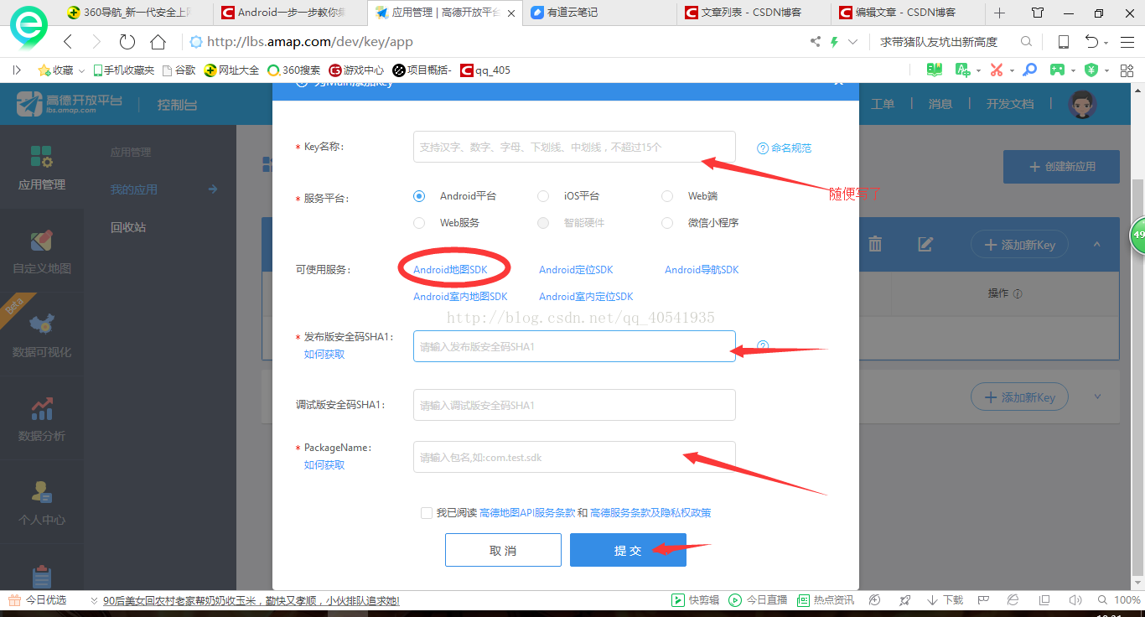The width and height of the screenshot is (1145, 617).
Task: Collapse the first application panel chevron
Action: 1097,245
